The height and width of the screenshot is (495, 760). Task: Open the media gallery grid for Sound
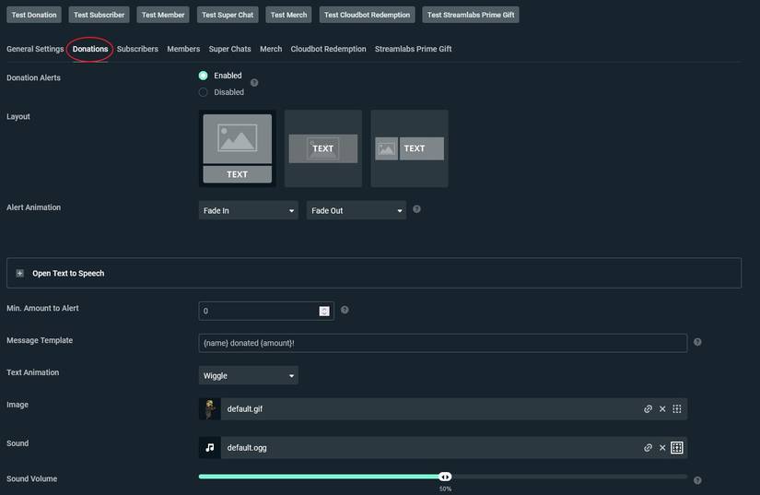click(x=677, y=447)
